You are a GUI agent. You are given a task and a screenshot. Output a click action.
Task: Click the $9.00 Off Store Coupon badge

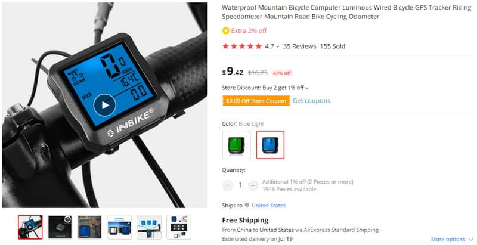(x=256, y=101)
